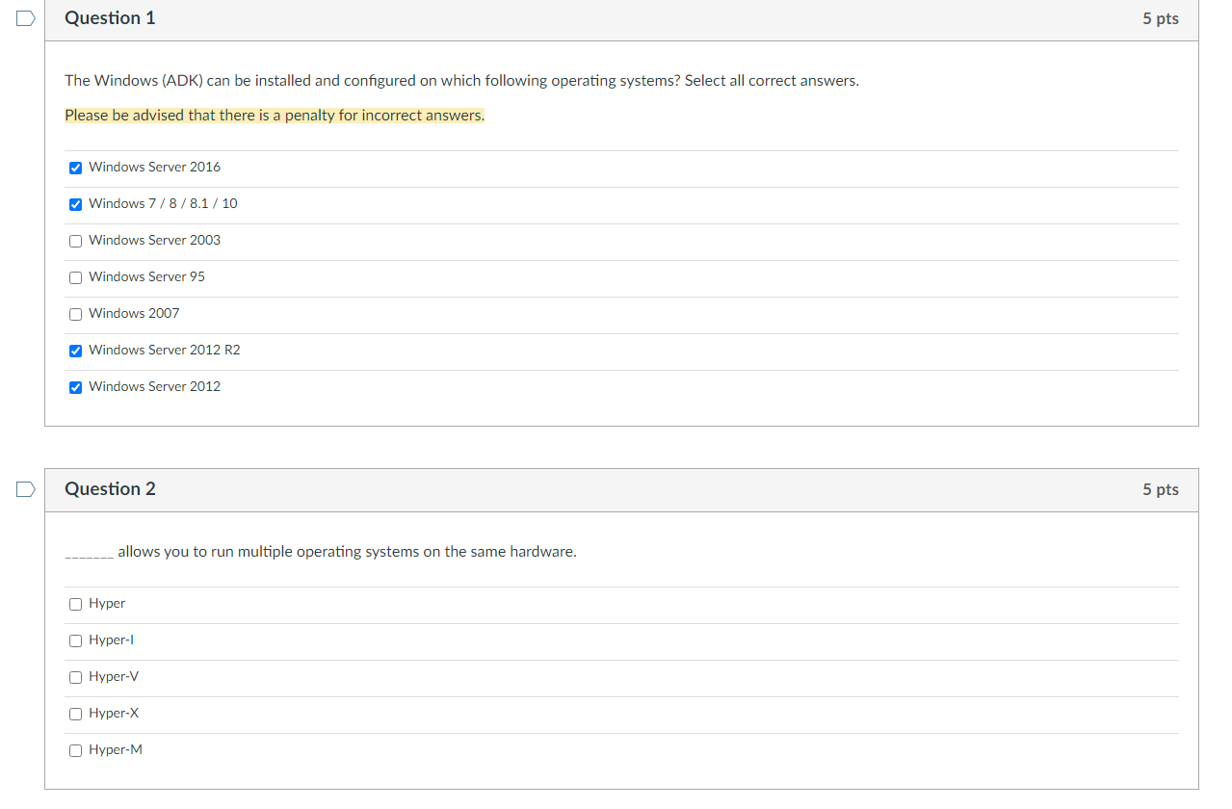The width and height of the screenshot is (1232, 809).
Task: Click the Question 2 header
Action: point(110,488)
